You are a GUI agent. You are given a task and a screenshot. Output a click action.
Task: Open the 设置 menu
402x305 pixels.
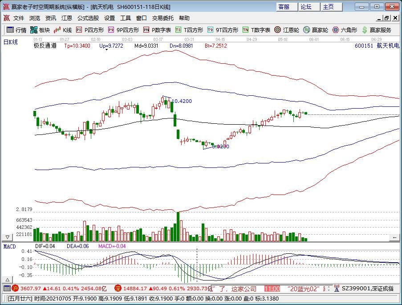click(x=110, y=18)
